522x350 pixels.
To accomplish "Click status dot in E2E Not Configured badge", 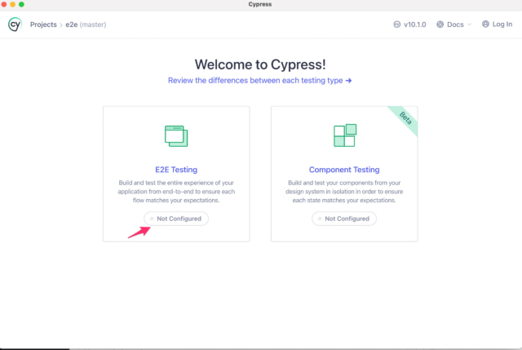I will click(152, 219).
